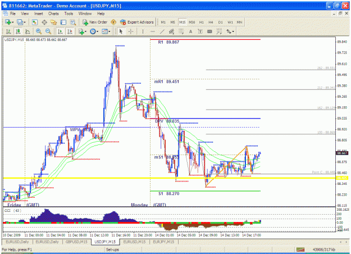351x254 pixels.
Task: Click the chart document icon beside File
Action: pos(6,13)
